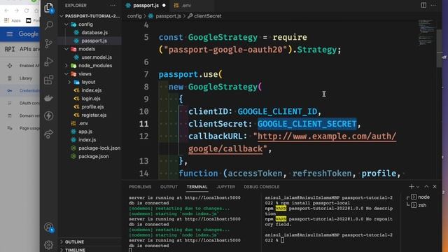Screen dimensions: 448x252
Task: Split the editor to the right
Action: (423, 5)
